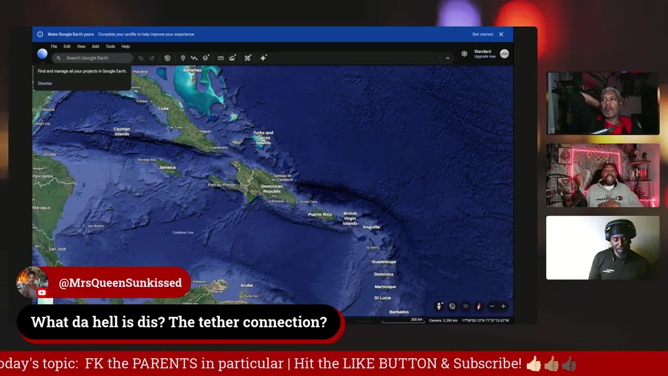Click the Aruba map label
This screenshot has height=376, width=668.
point(246,285)
